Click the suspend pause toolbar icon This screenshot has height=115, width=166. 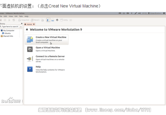click(5, 20)
